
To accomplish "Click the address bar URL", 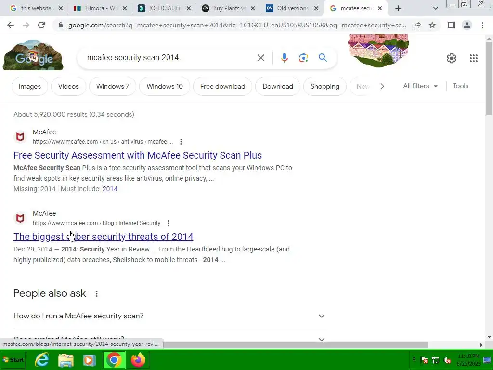I will [237, 25].
